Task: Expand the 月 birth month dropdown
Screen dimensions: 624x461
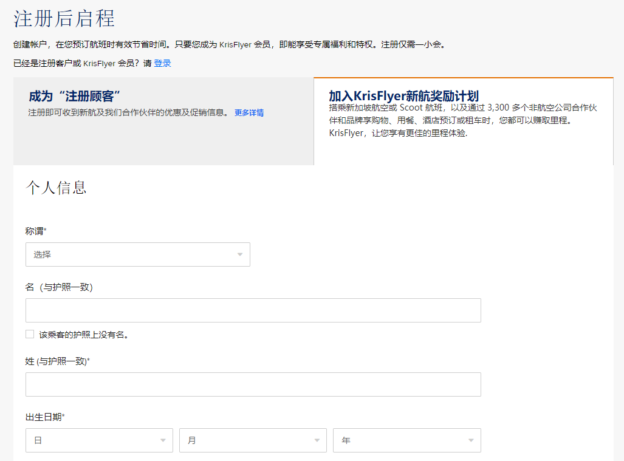Action: click(x=253, y=440)
